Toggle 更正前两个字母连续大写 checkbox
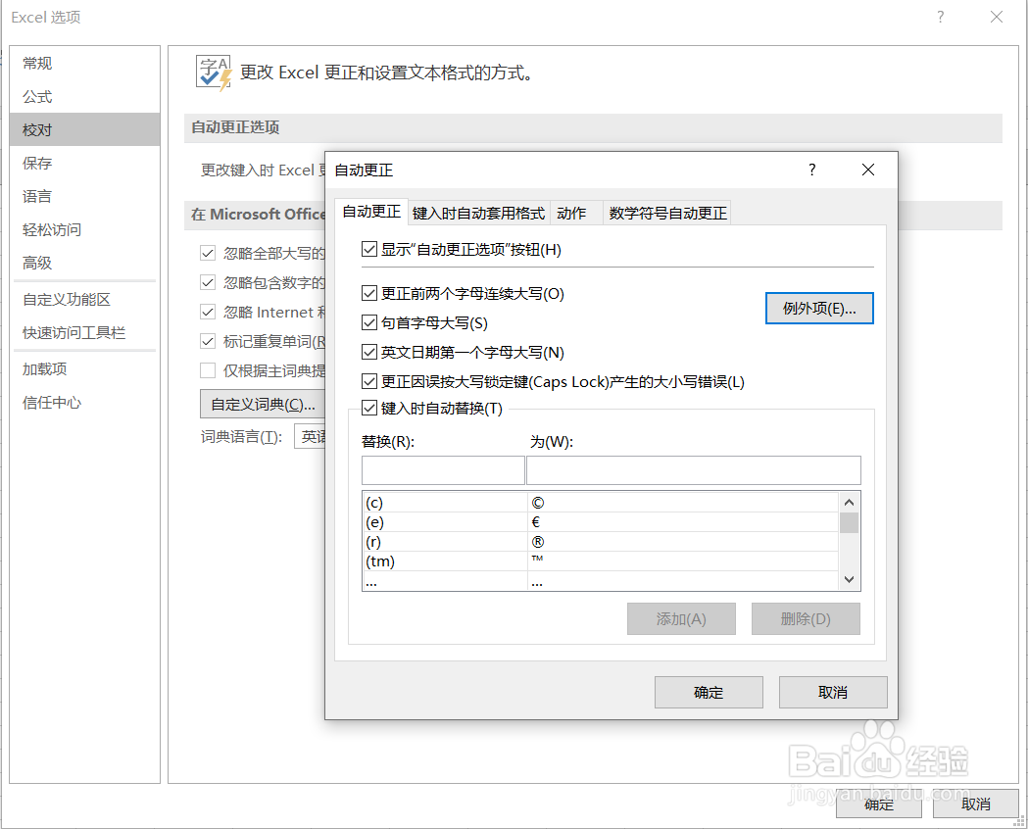1028x829 pixels. click(369, 293)
